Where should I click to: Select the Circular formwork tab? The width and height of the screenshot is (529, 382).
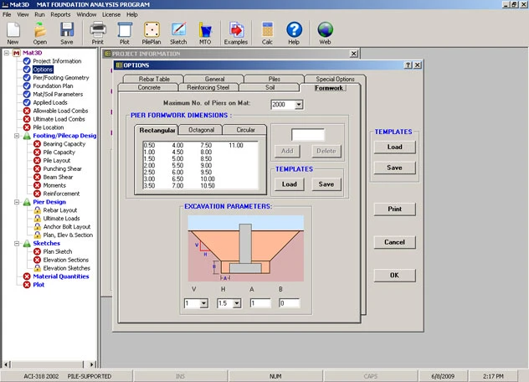pyautogui.click(x=245, y=130)
